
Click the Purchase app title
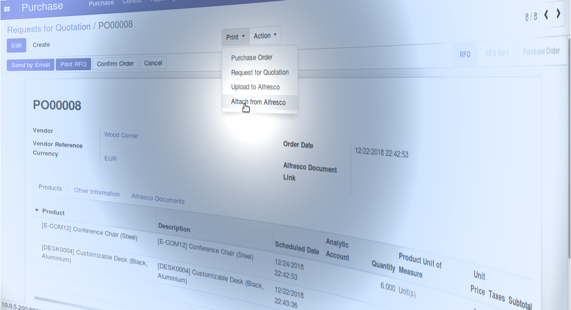[42, 7]
